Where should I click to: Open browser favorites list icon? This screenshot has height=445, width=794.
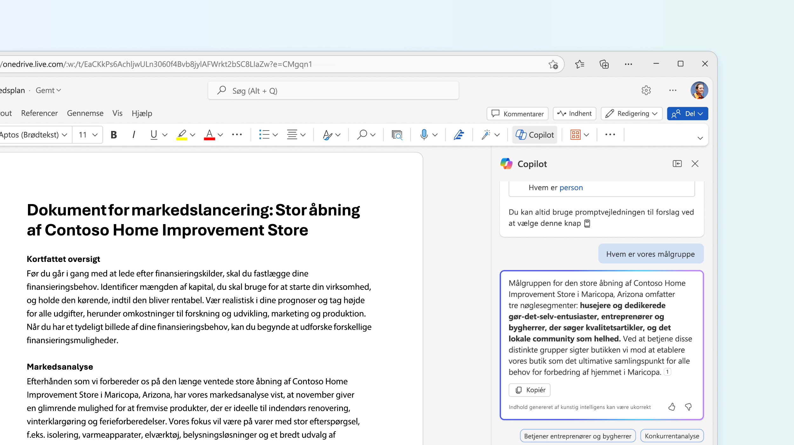(580, 65)
